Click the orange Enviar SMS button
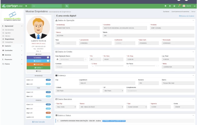The width and height of the screenshot is (197, 125). (x=38, y=64)
